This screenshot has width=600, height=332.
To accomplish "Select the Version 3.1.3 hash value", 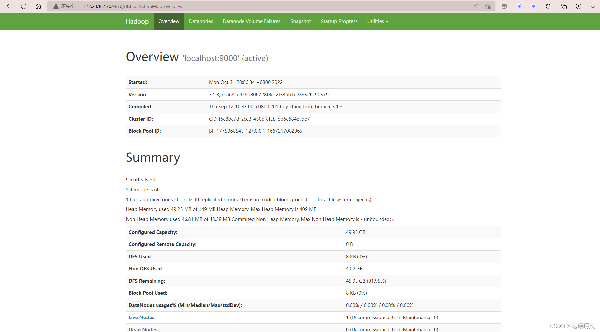I will 269,95.
